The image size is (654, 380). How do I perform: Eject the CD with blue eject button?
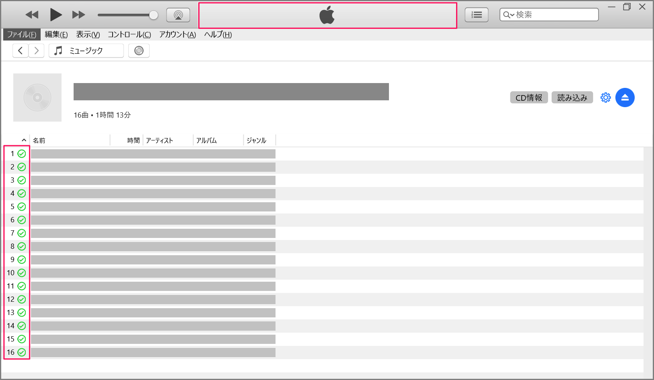coord(625,98)
